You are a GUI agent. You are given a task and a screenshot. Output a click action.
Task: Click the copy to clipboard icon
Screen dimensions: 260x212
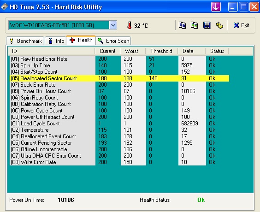[182, 25]
